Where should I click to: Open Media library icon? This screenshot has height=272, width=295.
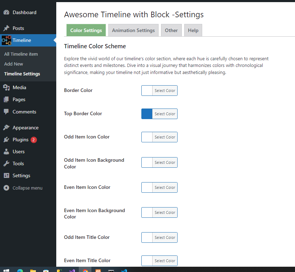[x=6, y=87]
